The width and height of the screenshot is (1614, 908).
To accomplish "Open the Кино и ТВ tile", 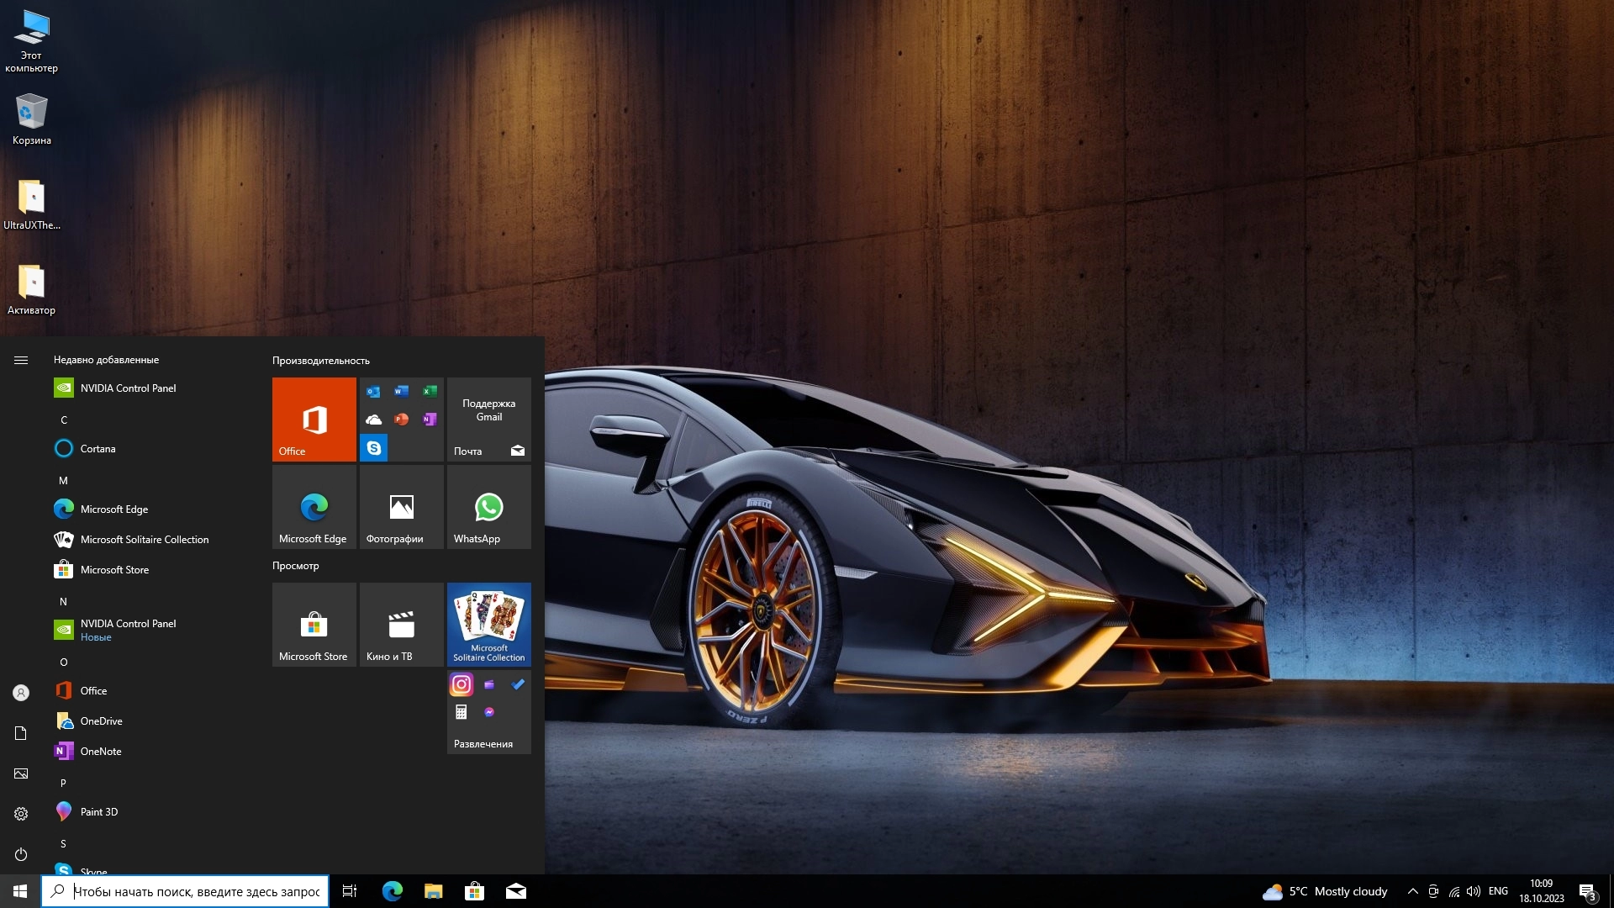I will (x=401, y=625).
